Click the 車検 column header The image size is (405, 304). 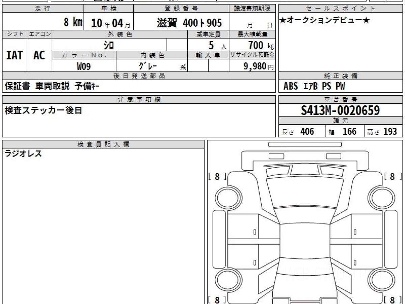click(x=108, y=9)
